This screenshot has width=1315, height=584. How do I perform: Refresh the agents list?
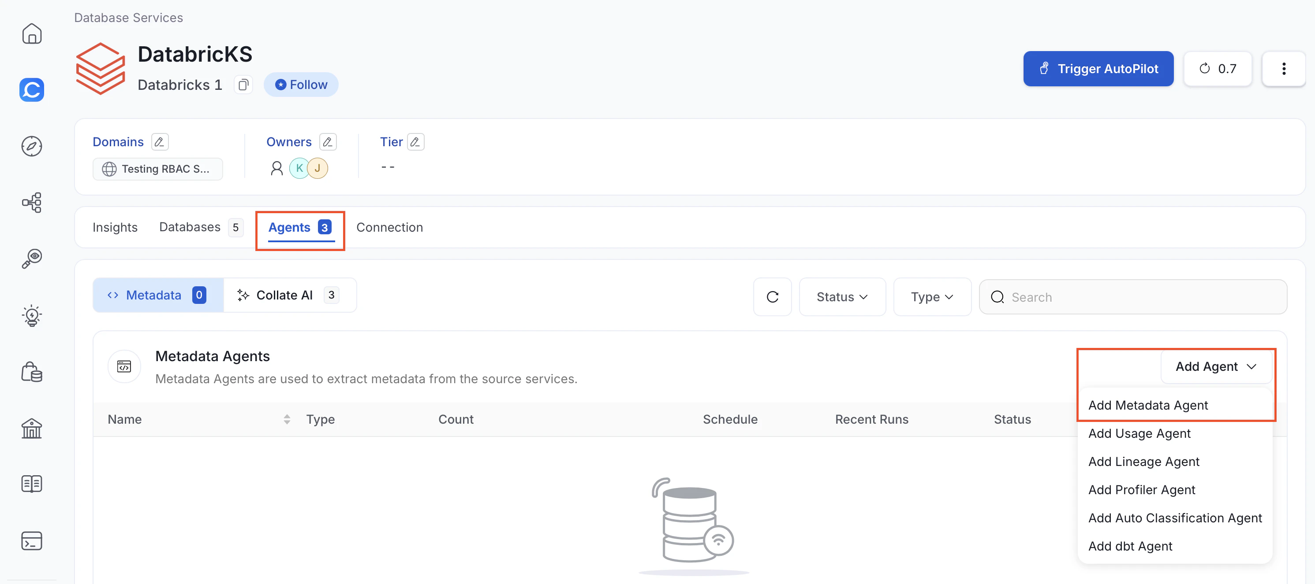(772, 297)
